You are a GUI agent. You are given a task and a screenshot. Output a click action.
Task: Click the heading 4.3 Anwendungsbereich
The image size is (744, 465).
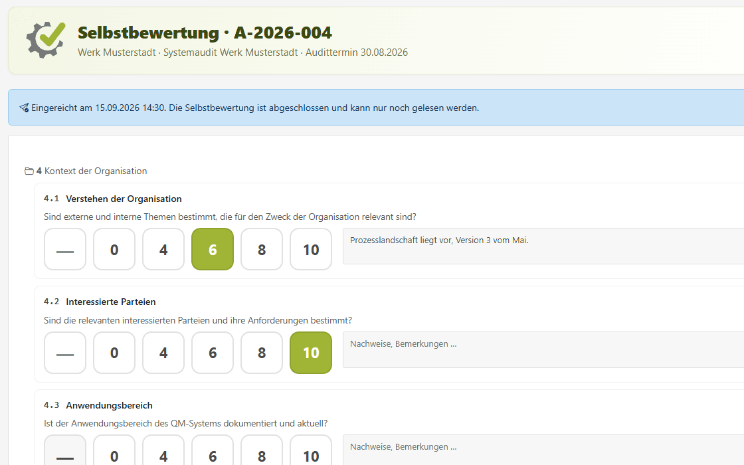(x=98, y=405)
